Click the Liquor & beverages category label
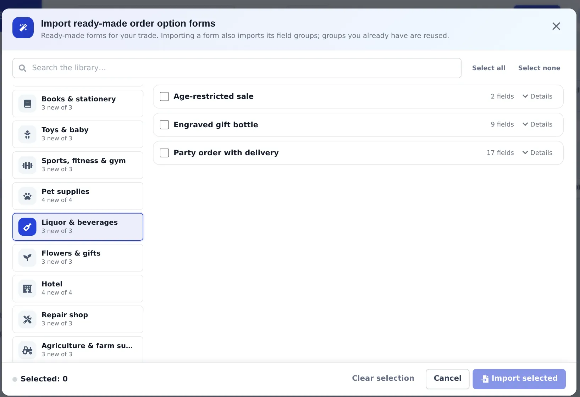 tap(79, 222)
